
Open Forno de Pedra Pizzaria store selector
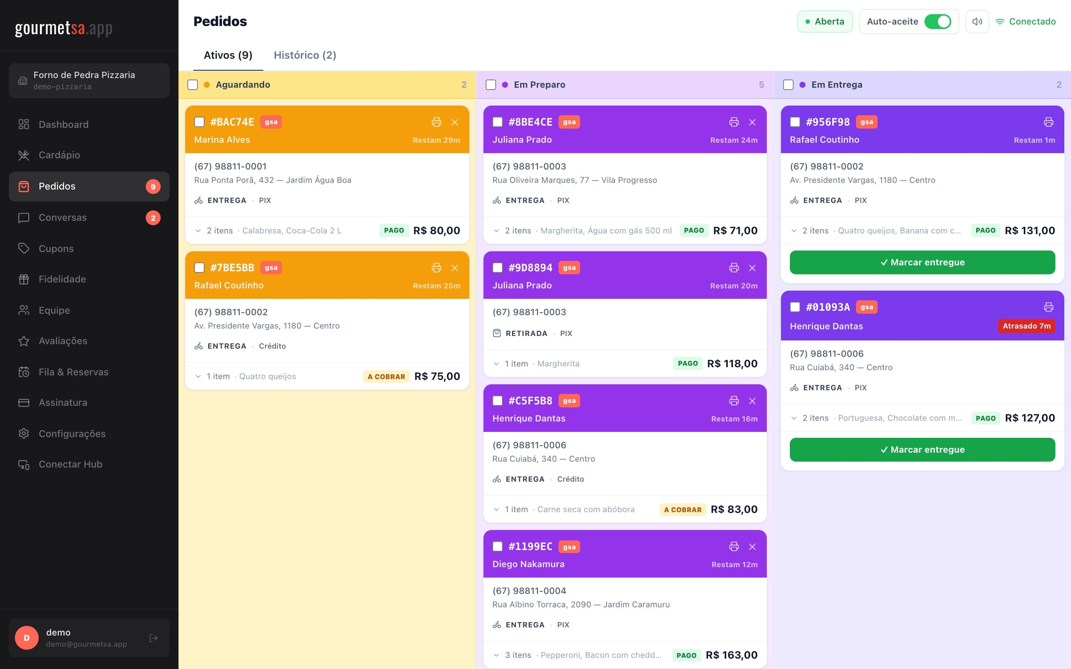[x=89, y=81]
